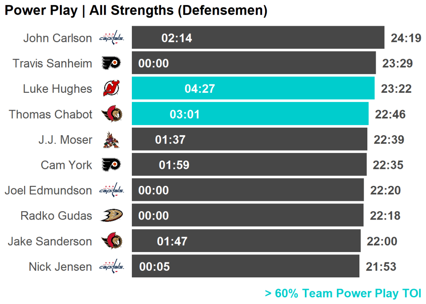Click the 24:19 total time label

[x=406, y=38]
